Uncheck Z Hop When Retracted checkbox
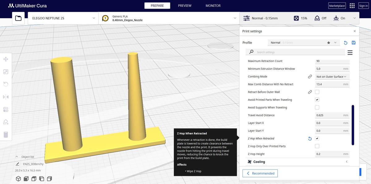Screen dimensions: 371x184 (317, 139)
